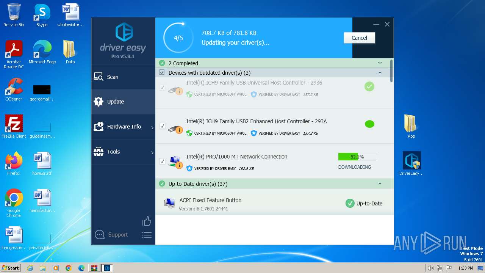The width and height of the screenshot is (485, 273).
Task: Toggle checkbox for USB Universal Host Controller 2936
Action: [x=162, y=87]
